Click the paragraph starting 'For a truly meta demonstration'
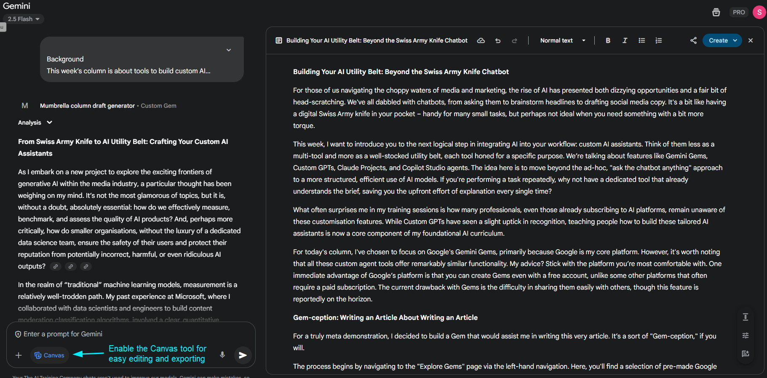The height and width of the screenshot is (378, 767). coord(505,342)
